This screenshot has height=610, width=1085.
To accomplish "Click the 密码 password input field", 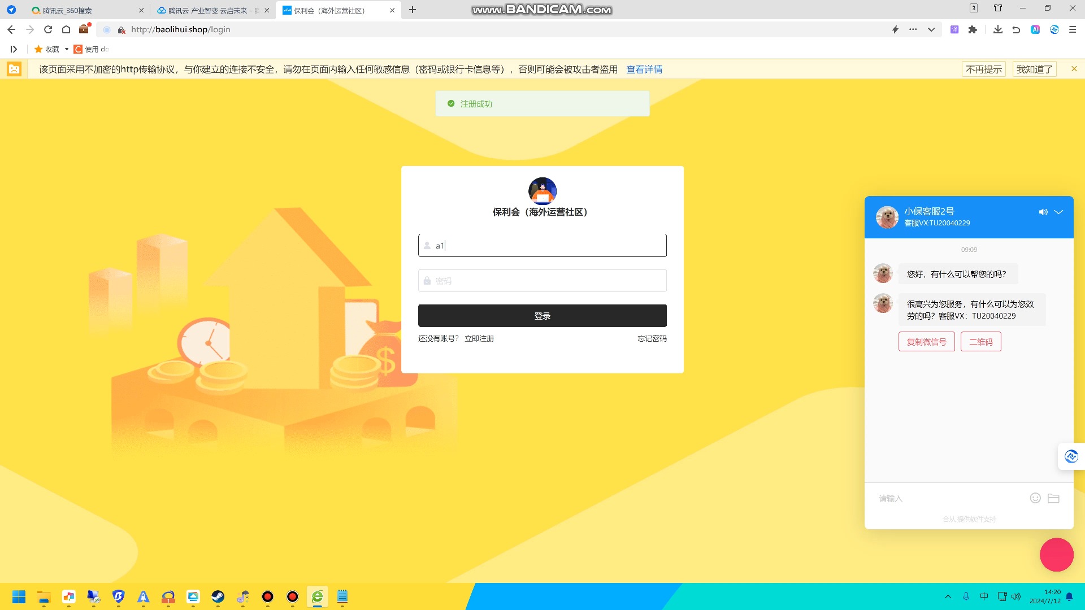I will pos(542,281).
